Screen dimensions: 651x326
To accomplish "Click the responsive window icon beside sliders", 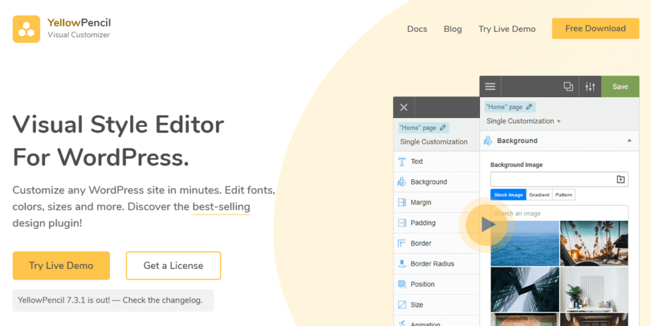I will click(568, 87).
